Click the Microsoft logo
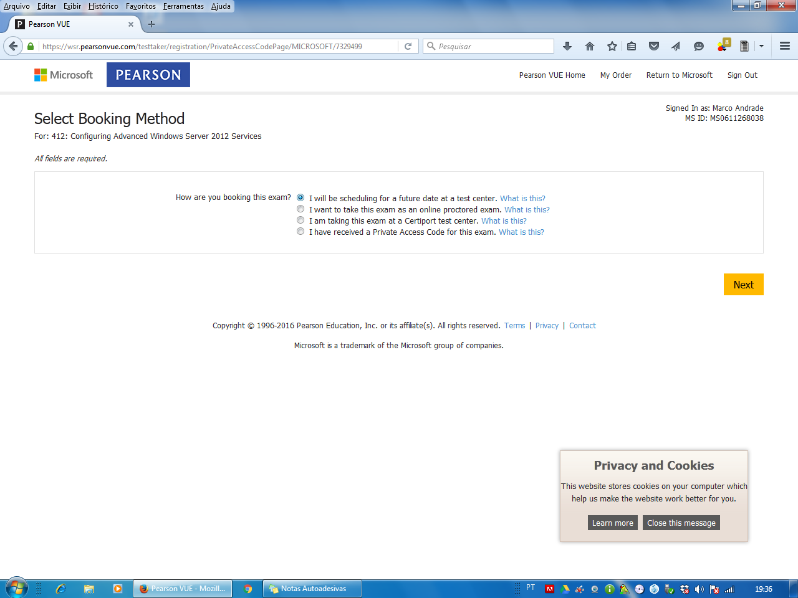 click(x=64, y=75)
